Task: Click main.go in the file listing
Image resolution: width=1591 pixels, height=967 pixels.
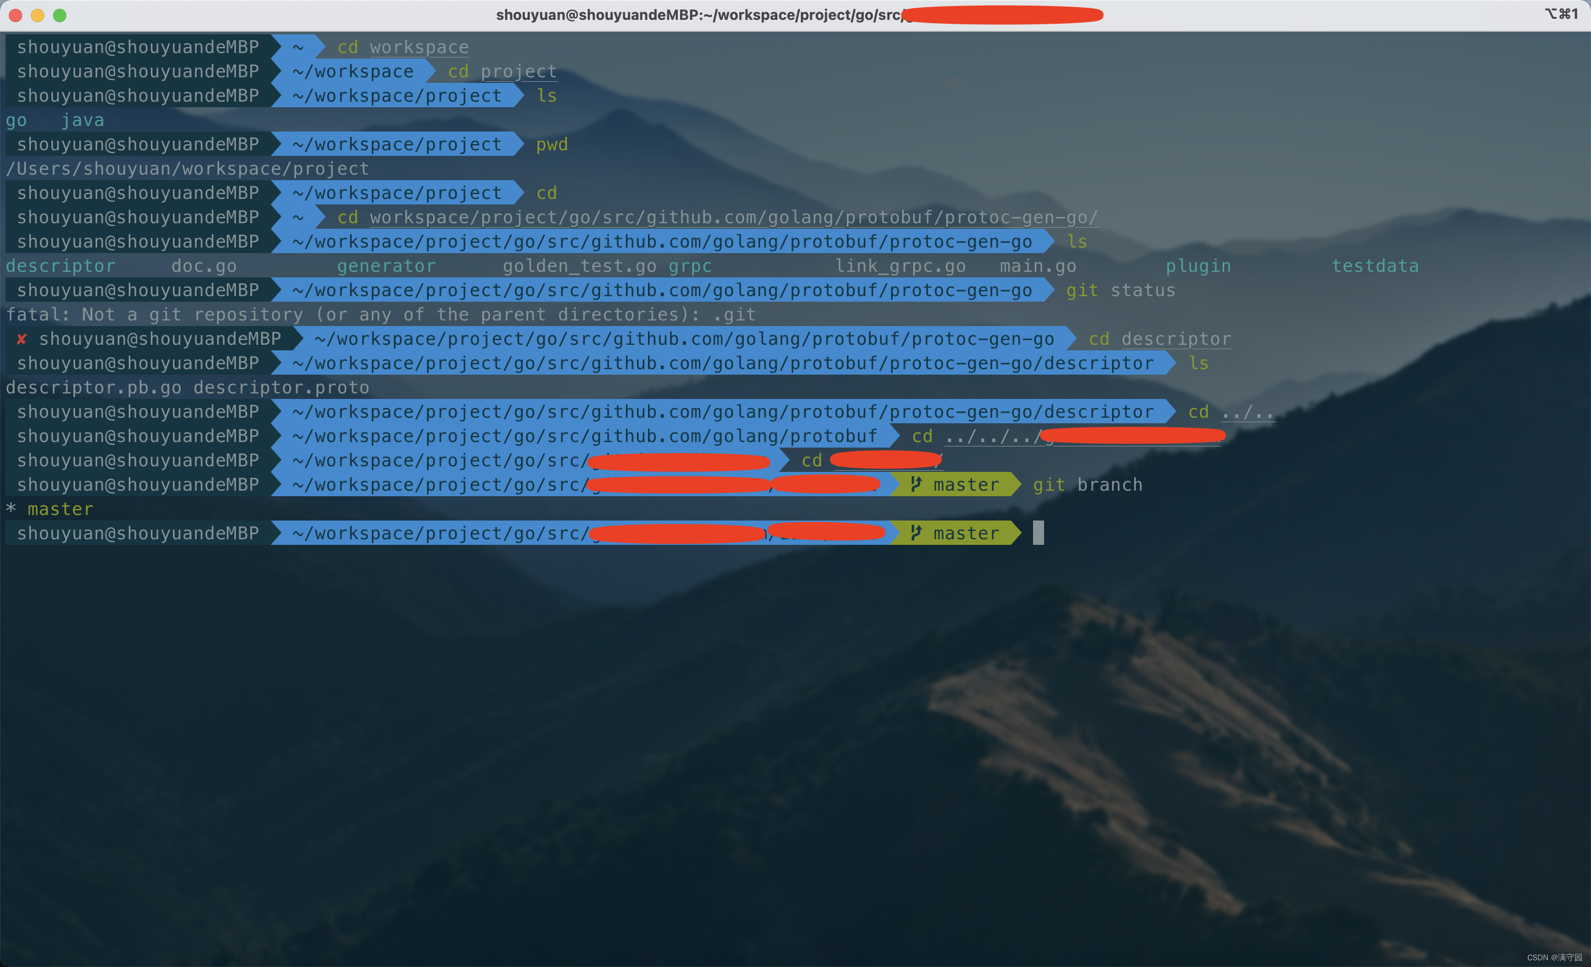Action: 1037,266
